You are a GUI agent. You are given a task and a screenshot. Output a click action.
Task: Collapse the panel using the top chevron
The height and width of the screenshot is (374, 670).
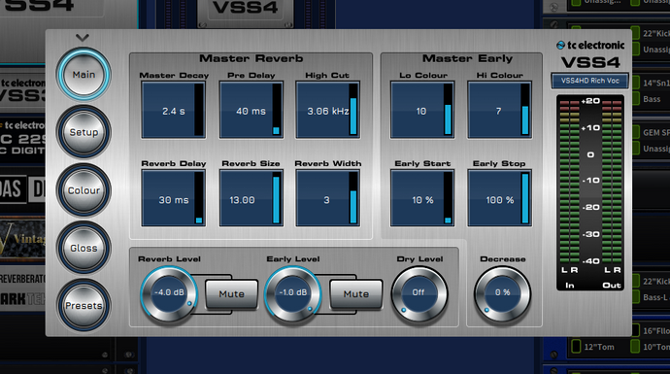click(x=82, y=38)
